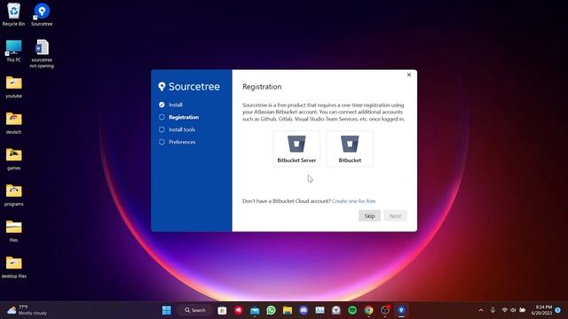
Task: Open WhatsApp from the taskbar
Action: [271, 310]
